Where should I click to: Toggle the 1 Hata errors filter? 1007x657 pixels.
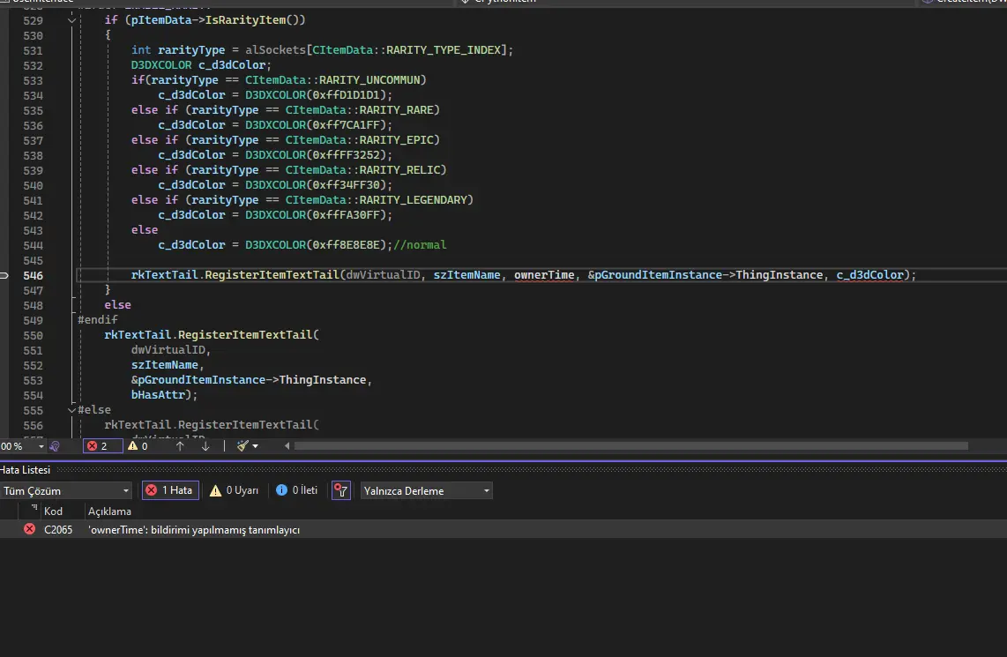click(170, 490)
